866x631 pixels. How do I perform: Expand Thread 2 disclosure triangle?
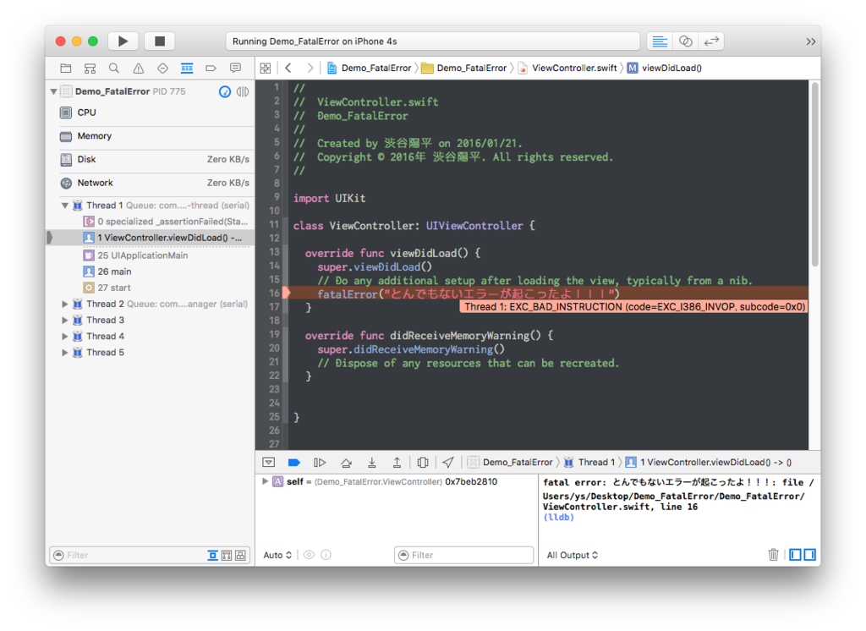click(64, 304)
